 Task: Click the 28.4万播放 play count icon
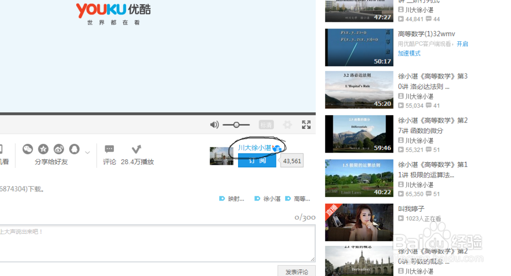[136, 149]
